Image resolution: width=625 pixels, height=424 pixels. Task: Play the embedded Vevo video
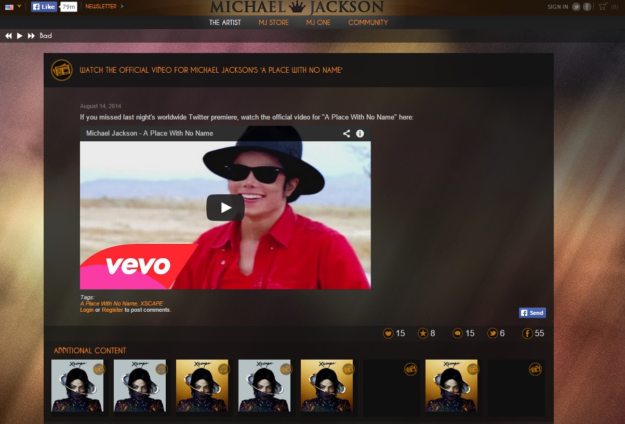(225, 208)
